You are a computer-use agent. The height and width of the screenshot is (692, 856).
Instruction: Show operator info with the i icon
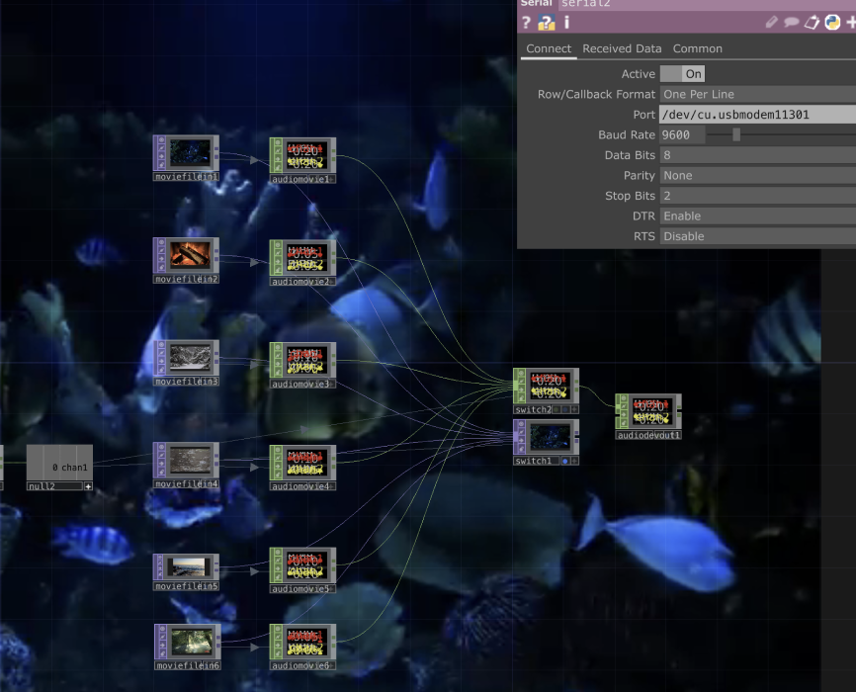coord(566,23)
